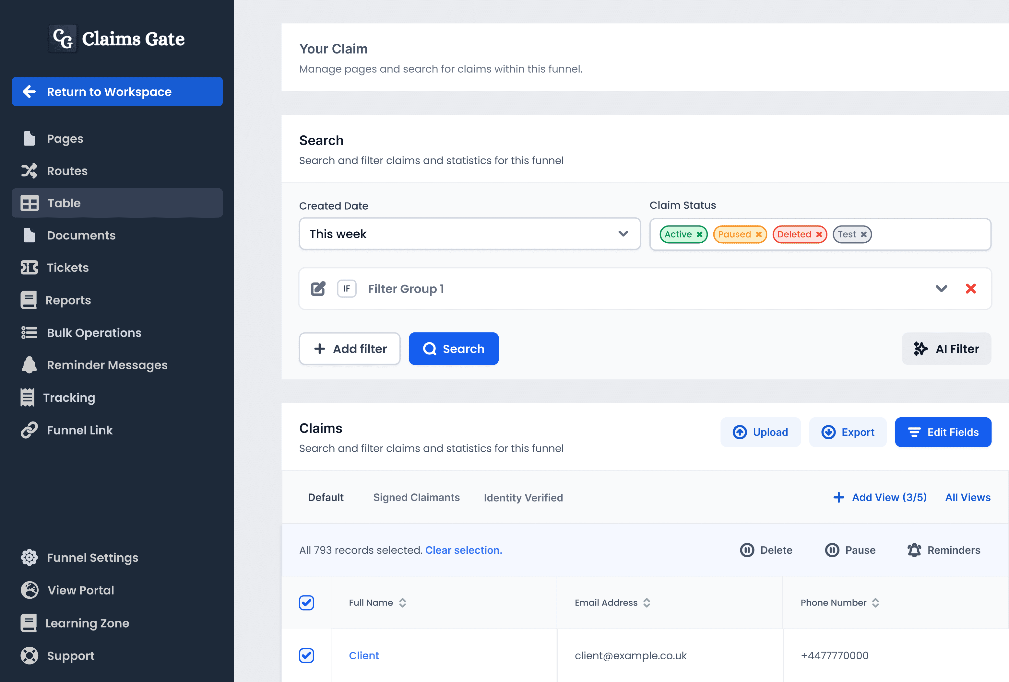The image size is (1009, 682).
Task: Toggle the select-all header checkbox
Action: 306,603
